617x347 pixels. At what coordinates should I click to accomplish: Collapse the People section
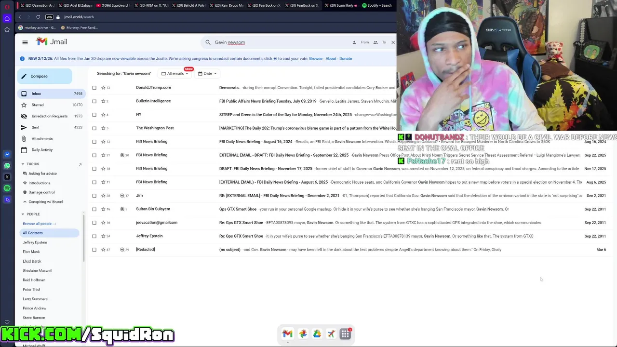pyautogui.click(x=23, y=214)
